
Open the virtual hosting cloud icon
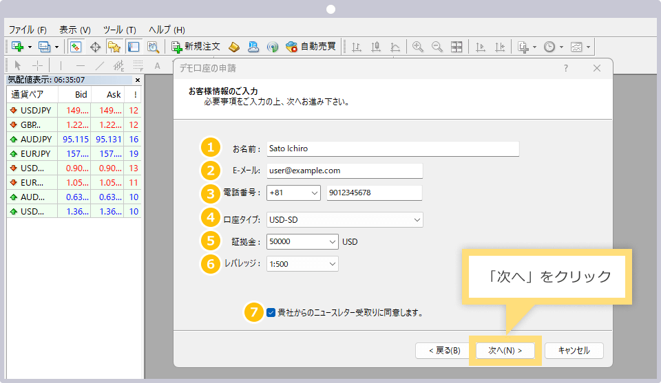(x=253, y=47)
